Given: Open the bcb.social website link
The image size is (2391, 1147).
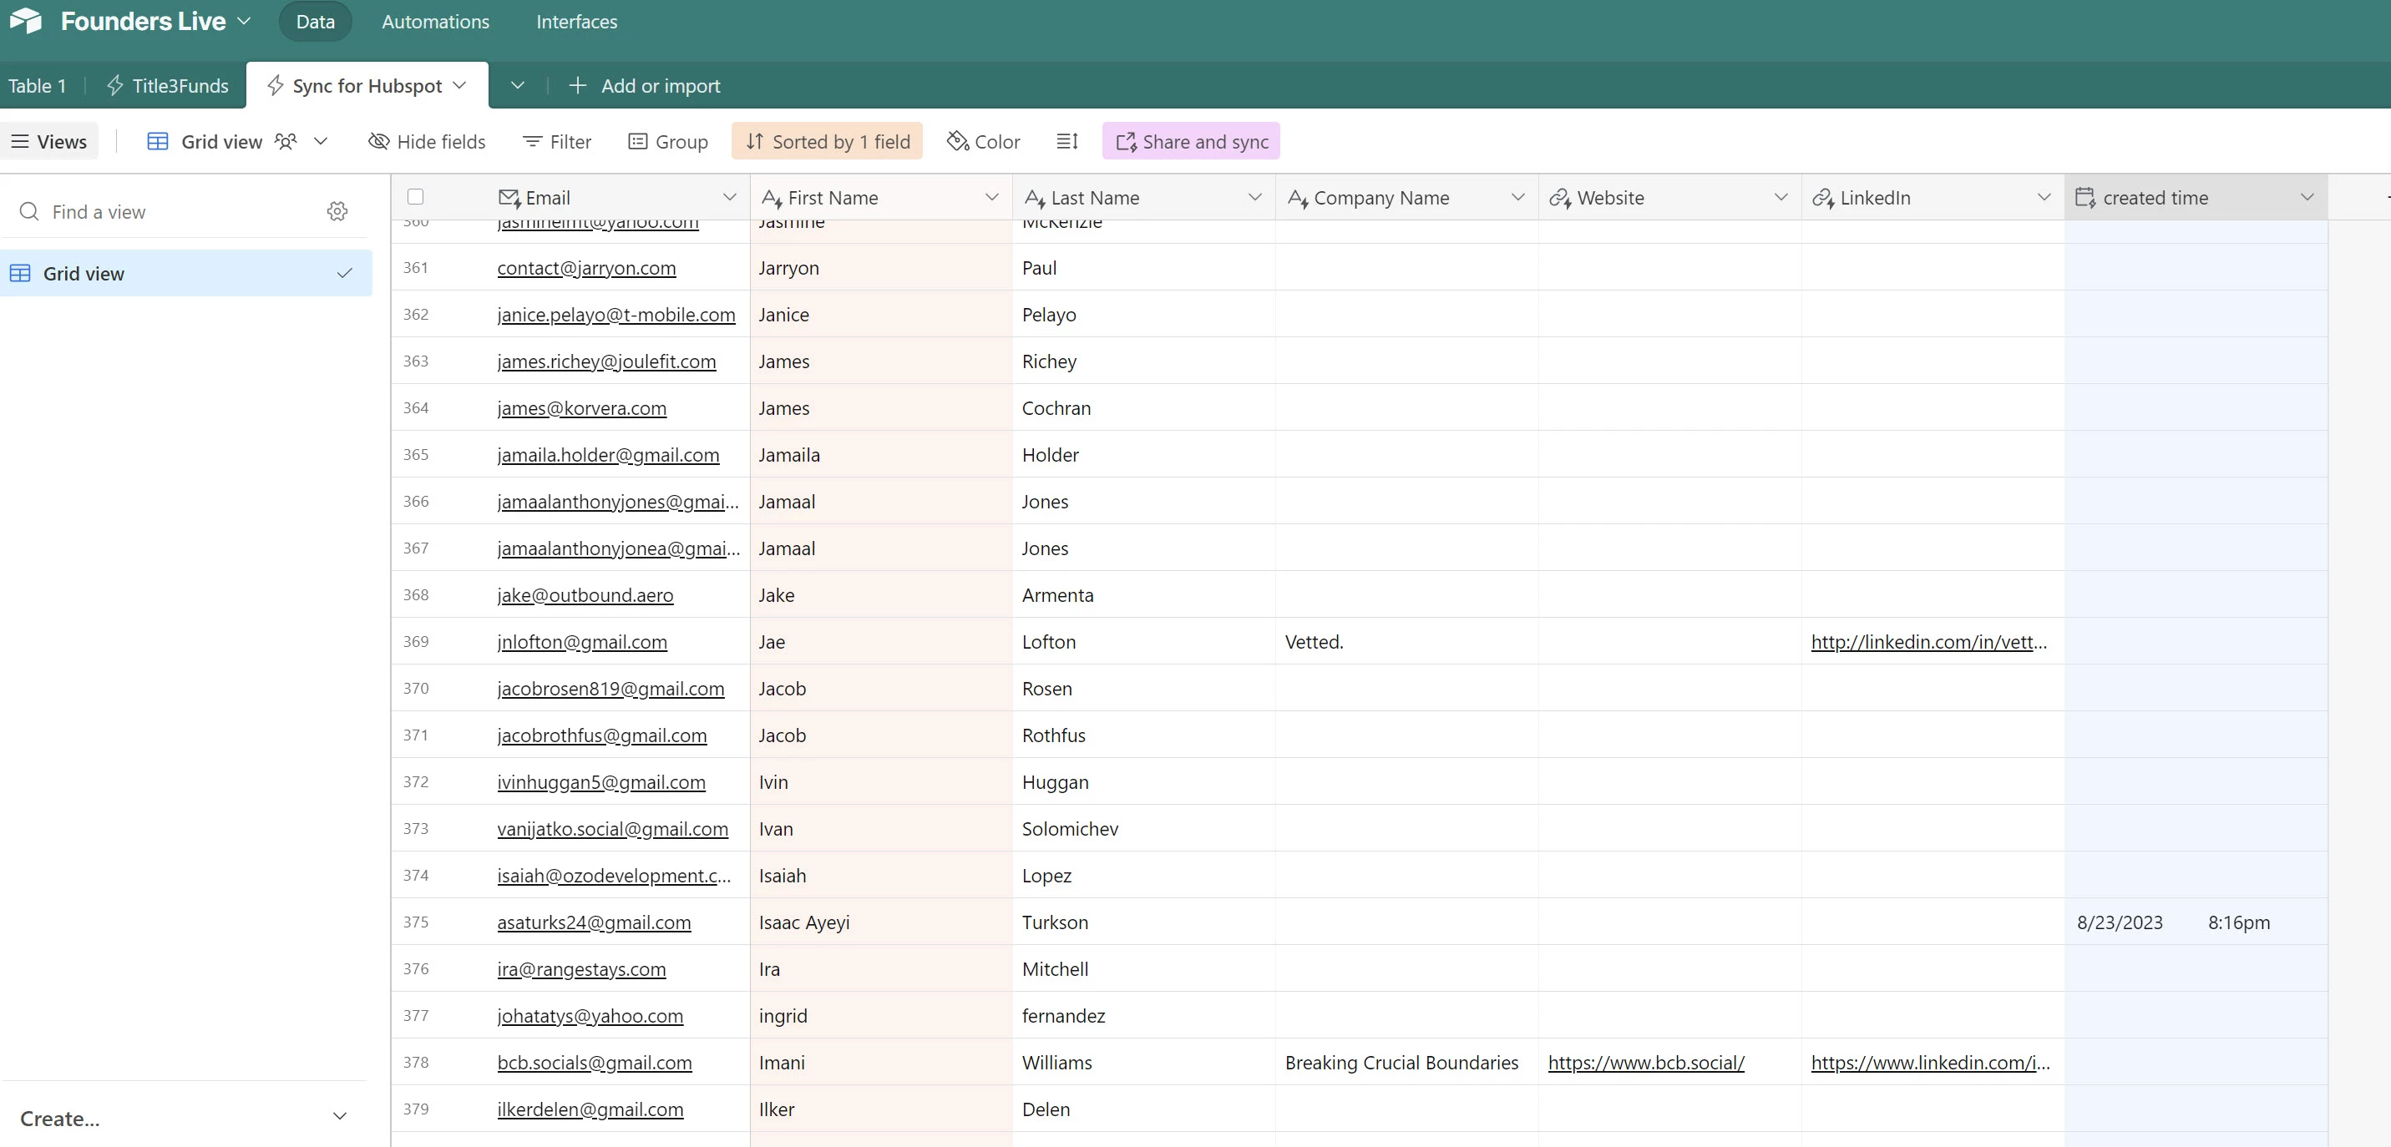Looking at the screenshot, I should pyautogui.click(x=1646, y=1063).
